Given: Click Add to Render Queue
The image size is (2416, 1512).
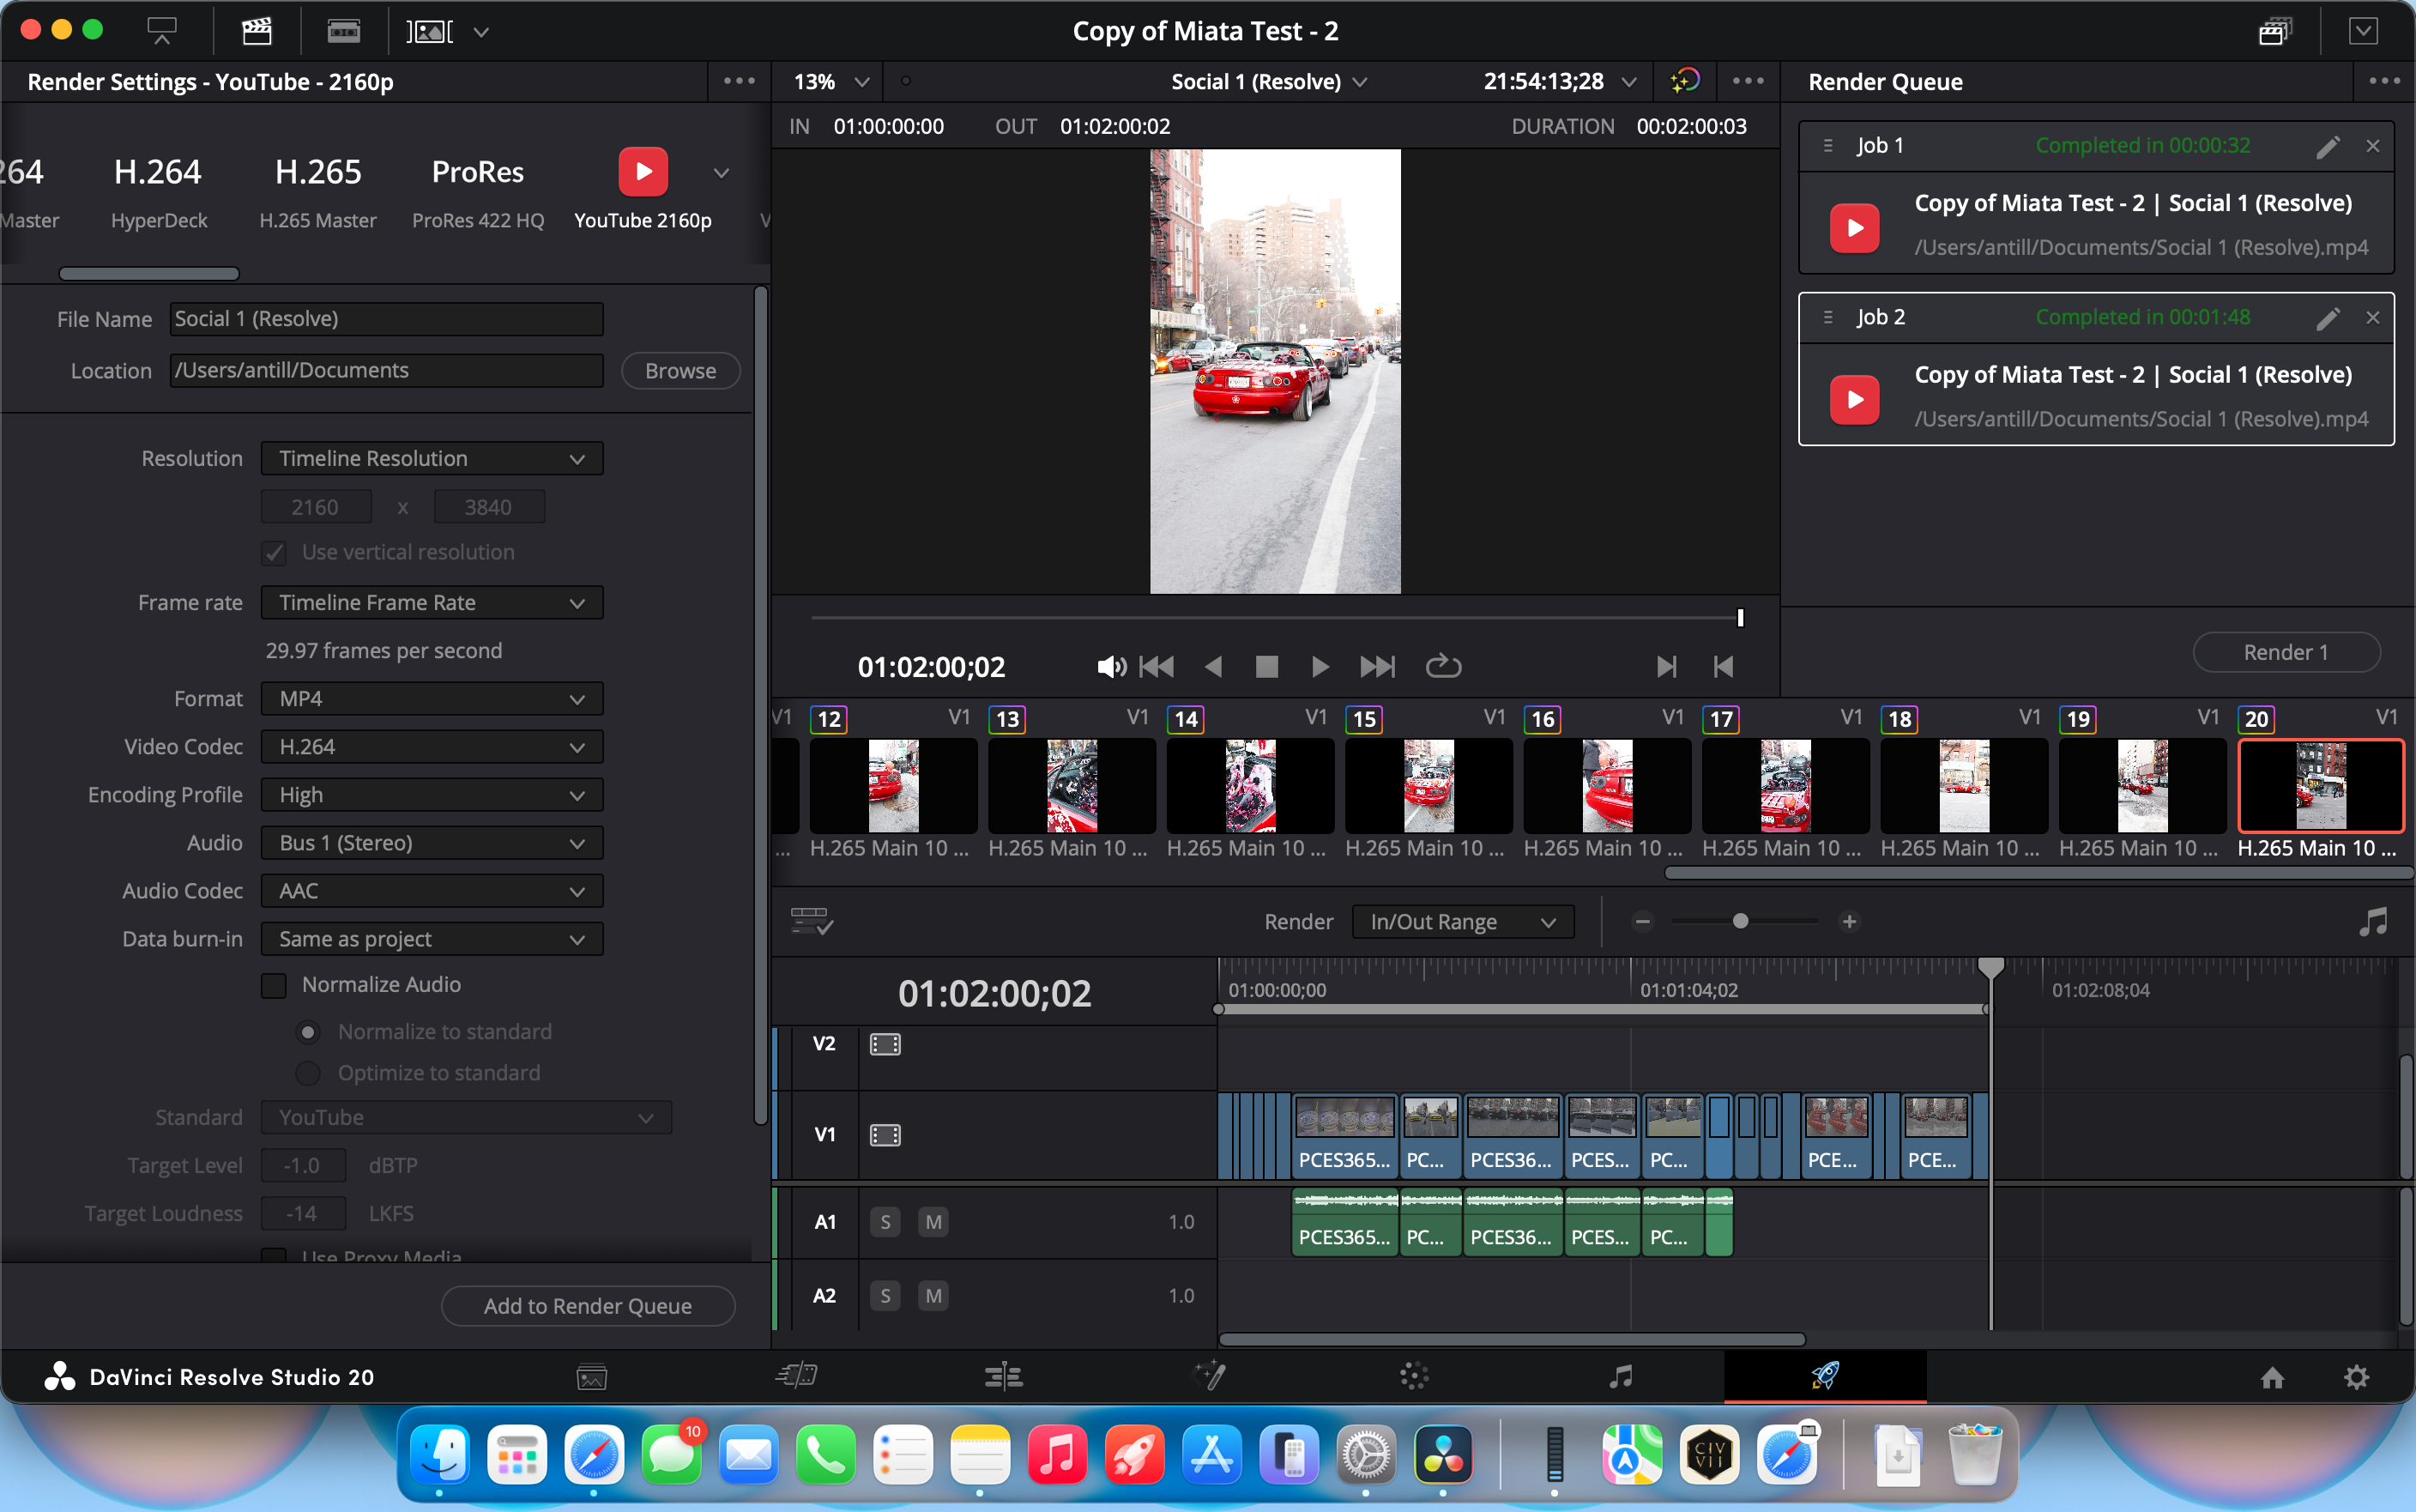Looking at the screenshot, I should 588,1305.
